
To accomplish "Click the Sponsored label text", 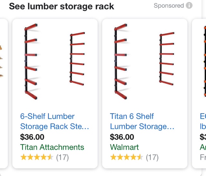I will [x=169, y=6].
